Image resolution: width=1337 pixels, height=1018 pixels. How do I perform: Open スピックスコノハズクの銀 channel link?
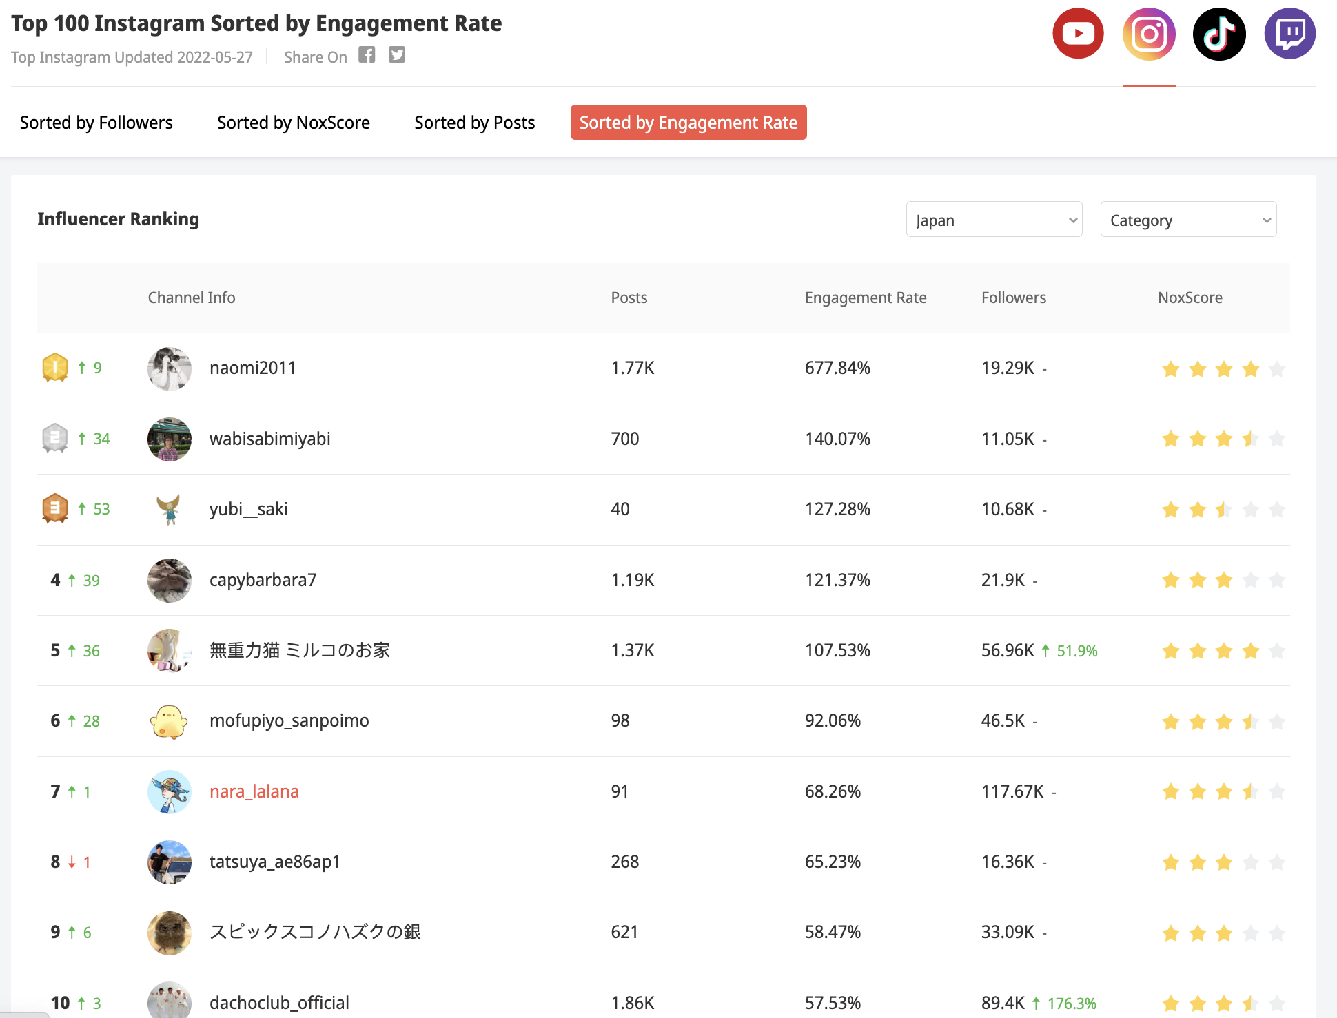click(316, 932)
